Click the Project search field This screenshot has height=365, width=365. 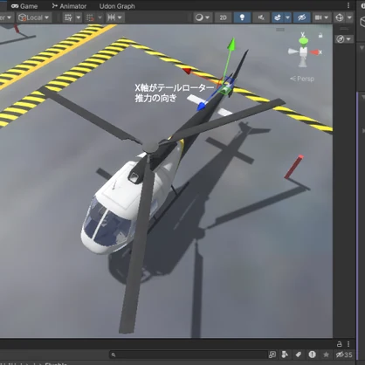point(188,355)
